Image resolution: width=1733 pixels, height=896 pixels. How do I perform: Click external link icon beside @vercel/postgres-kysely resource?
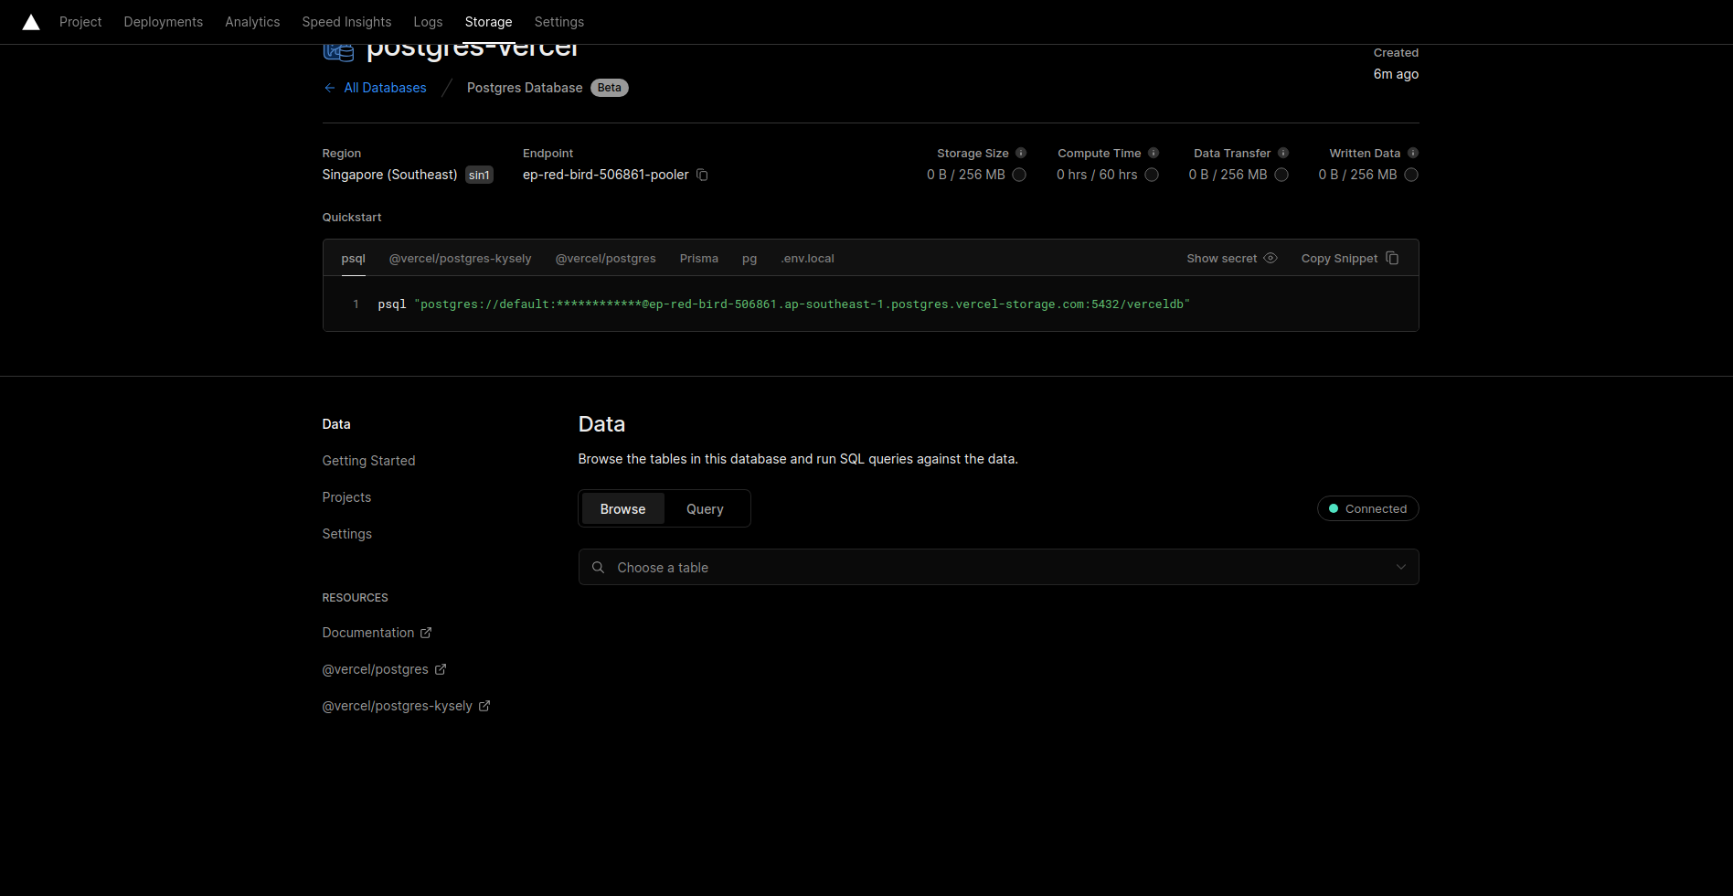click(484, 706)
